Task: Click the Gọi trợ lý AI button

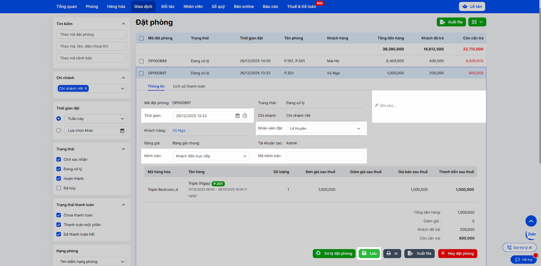Action: click(519, 247)
